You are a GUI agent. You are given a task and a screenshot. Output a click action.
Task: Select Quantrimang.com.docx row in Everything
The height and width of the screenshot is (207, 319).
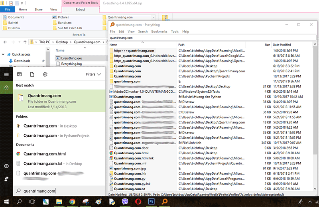click(x=210, y=148)
